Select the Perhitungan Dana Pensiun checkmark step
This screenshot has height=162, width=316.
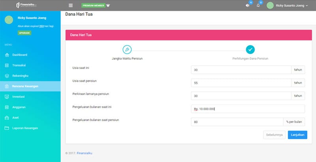[x=250, y=50]
